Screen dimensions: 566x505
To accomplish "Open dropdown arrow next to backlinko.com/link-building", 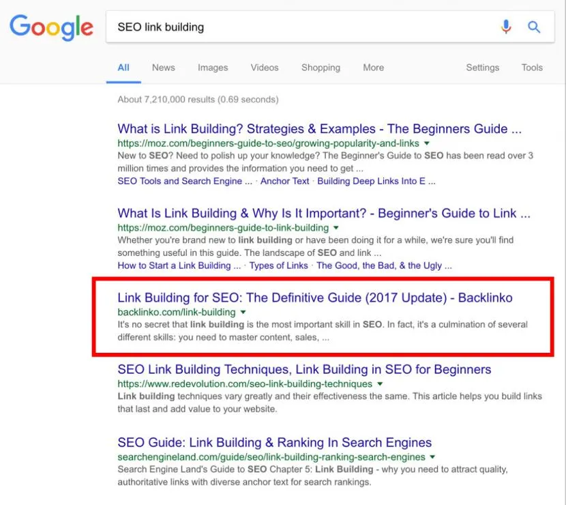I will [243, 312].
